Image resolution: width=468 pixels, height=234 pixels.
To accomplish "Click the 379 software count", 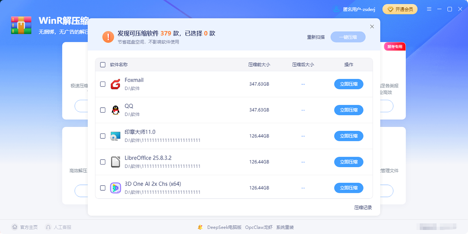I will coord(166,34).
